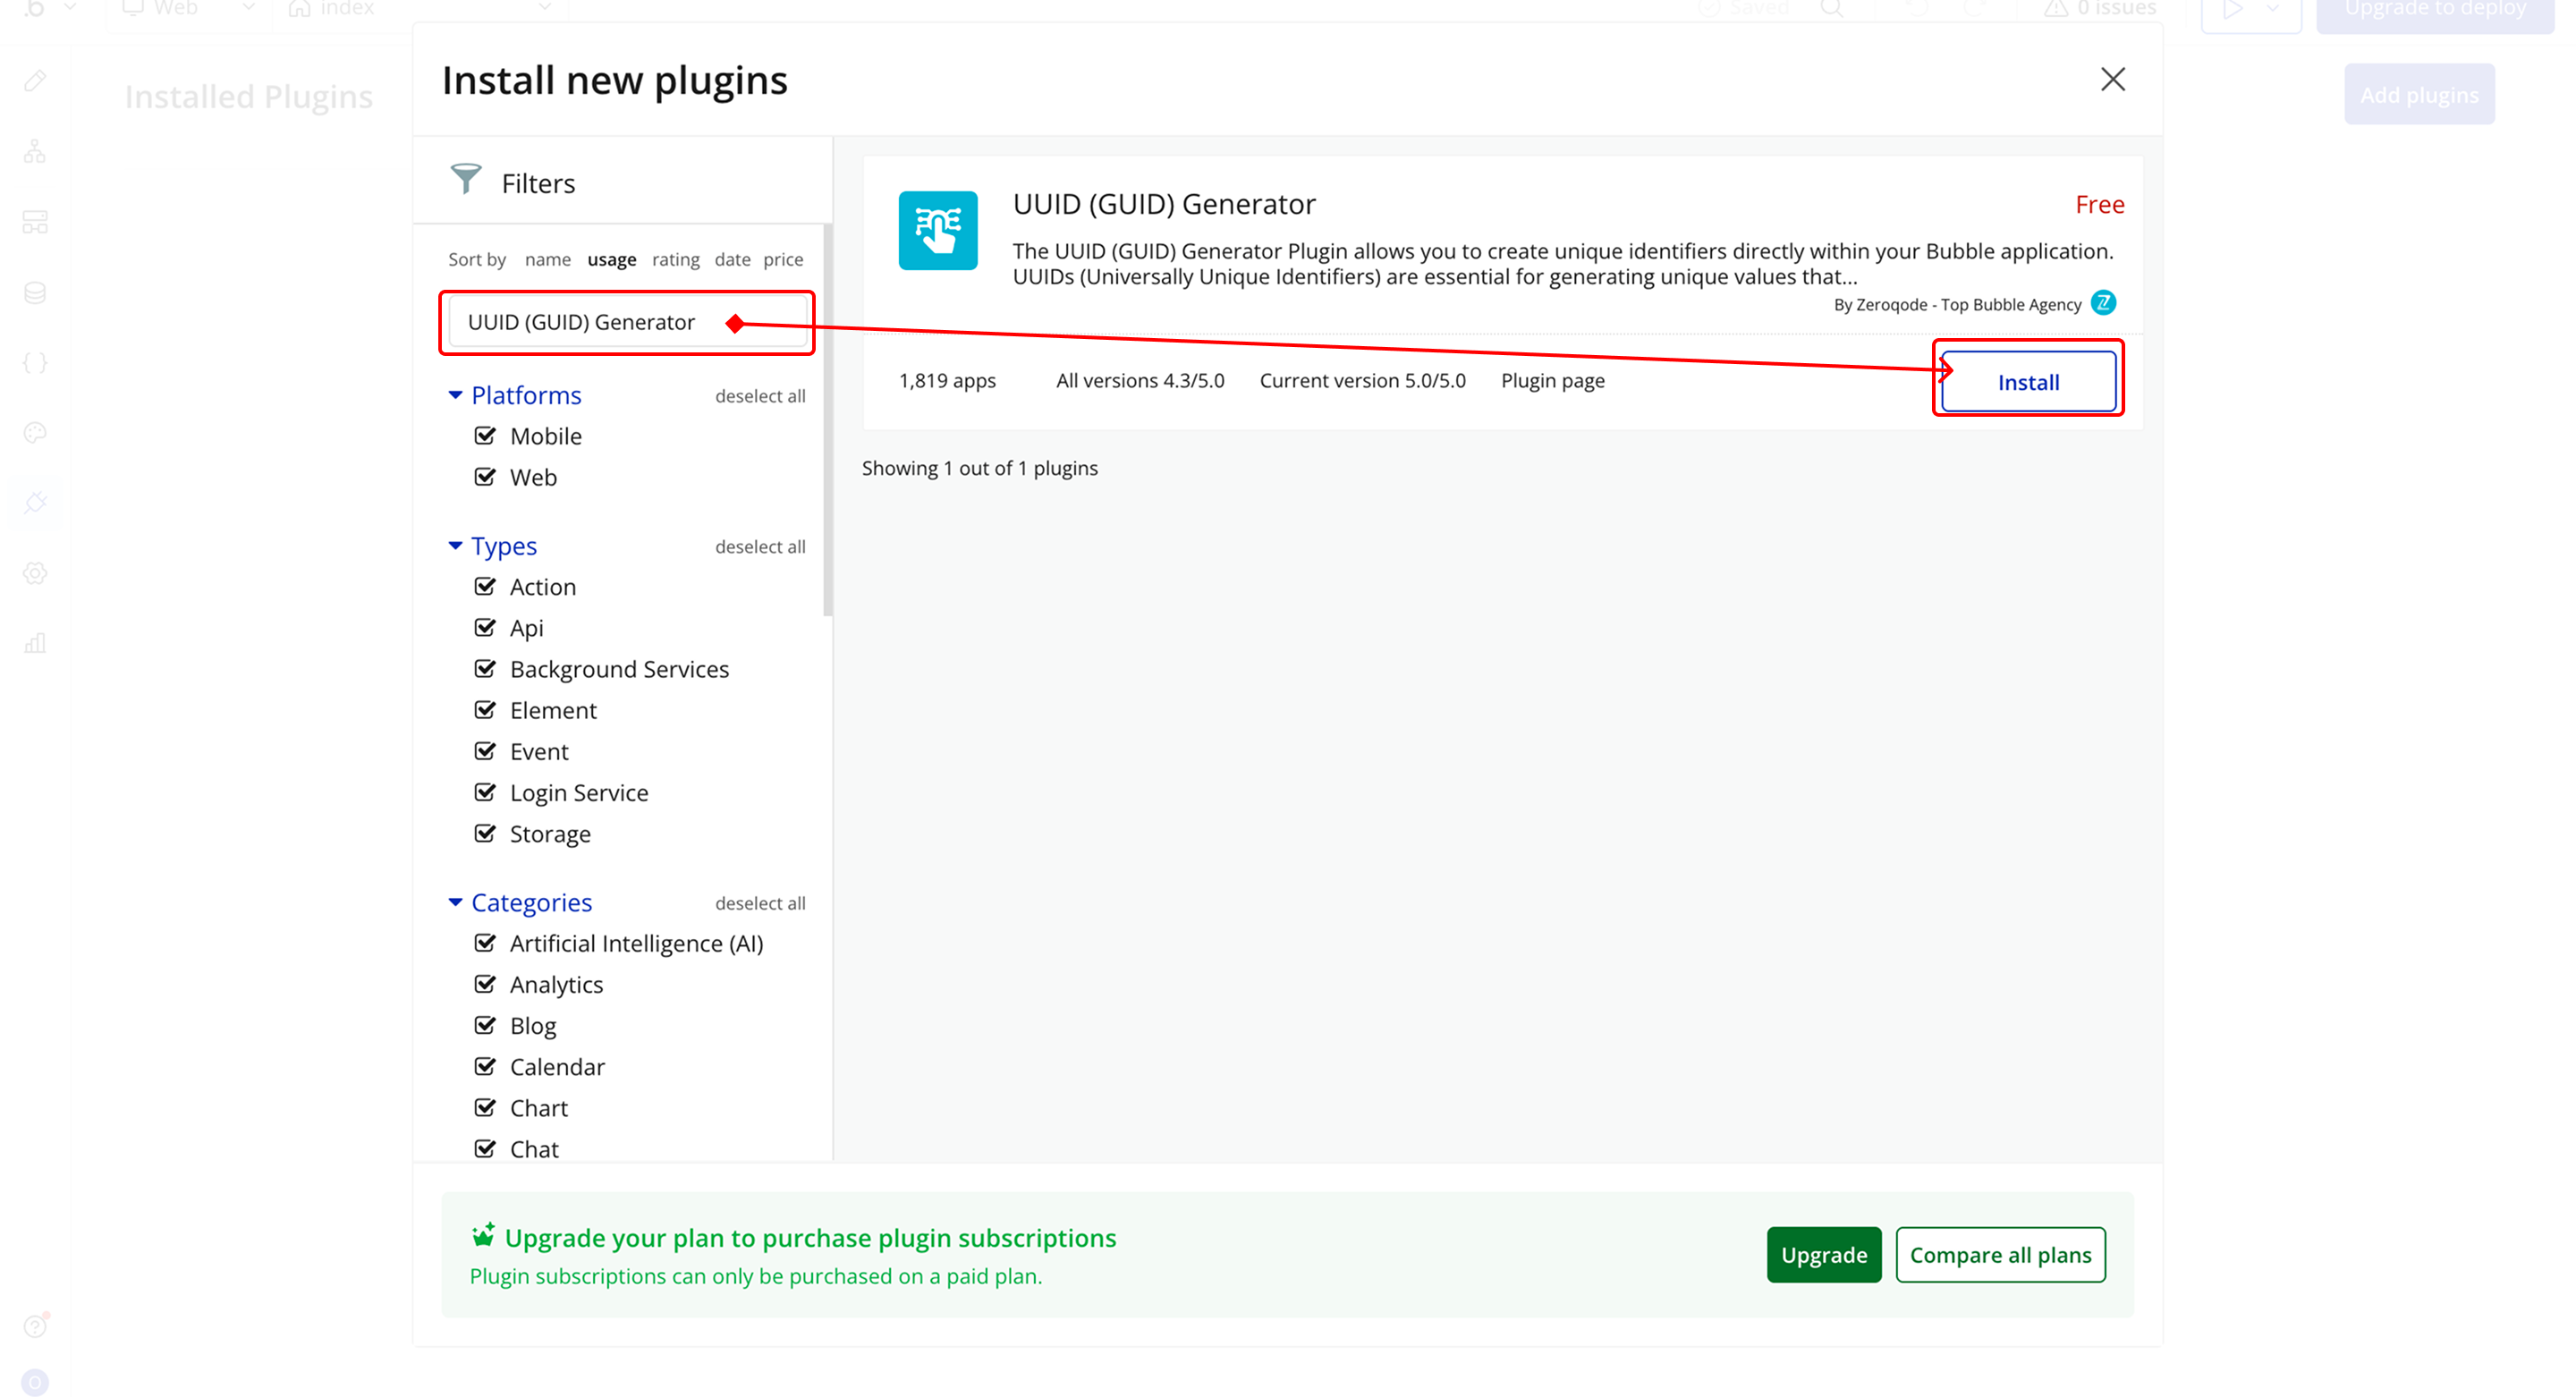
Task: Click the Filters funnel icon
Action: click(465, 180)
